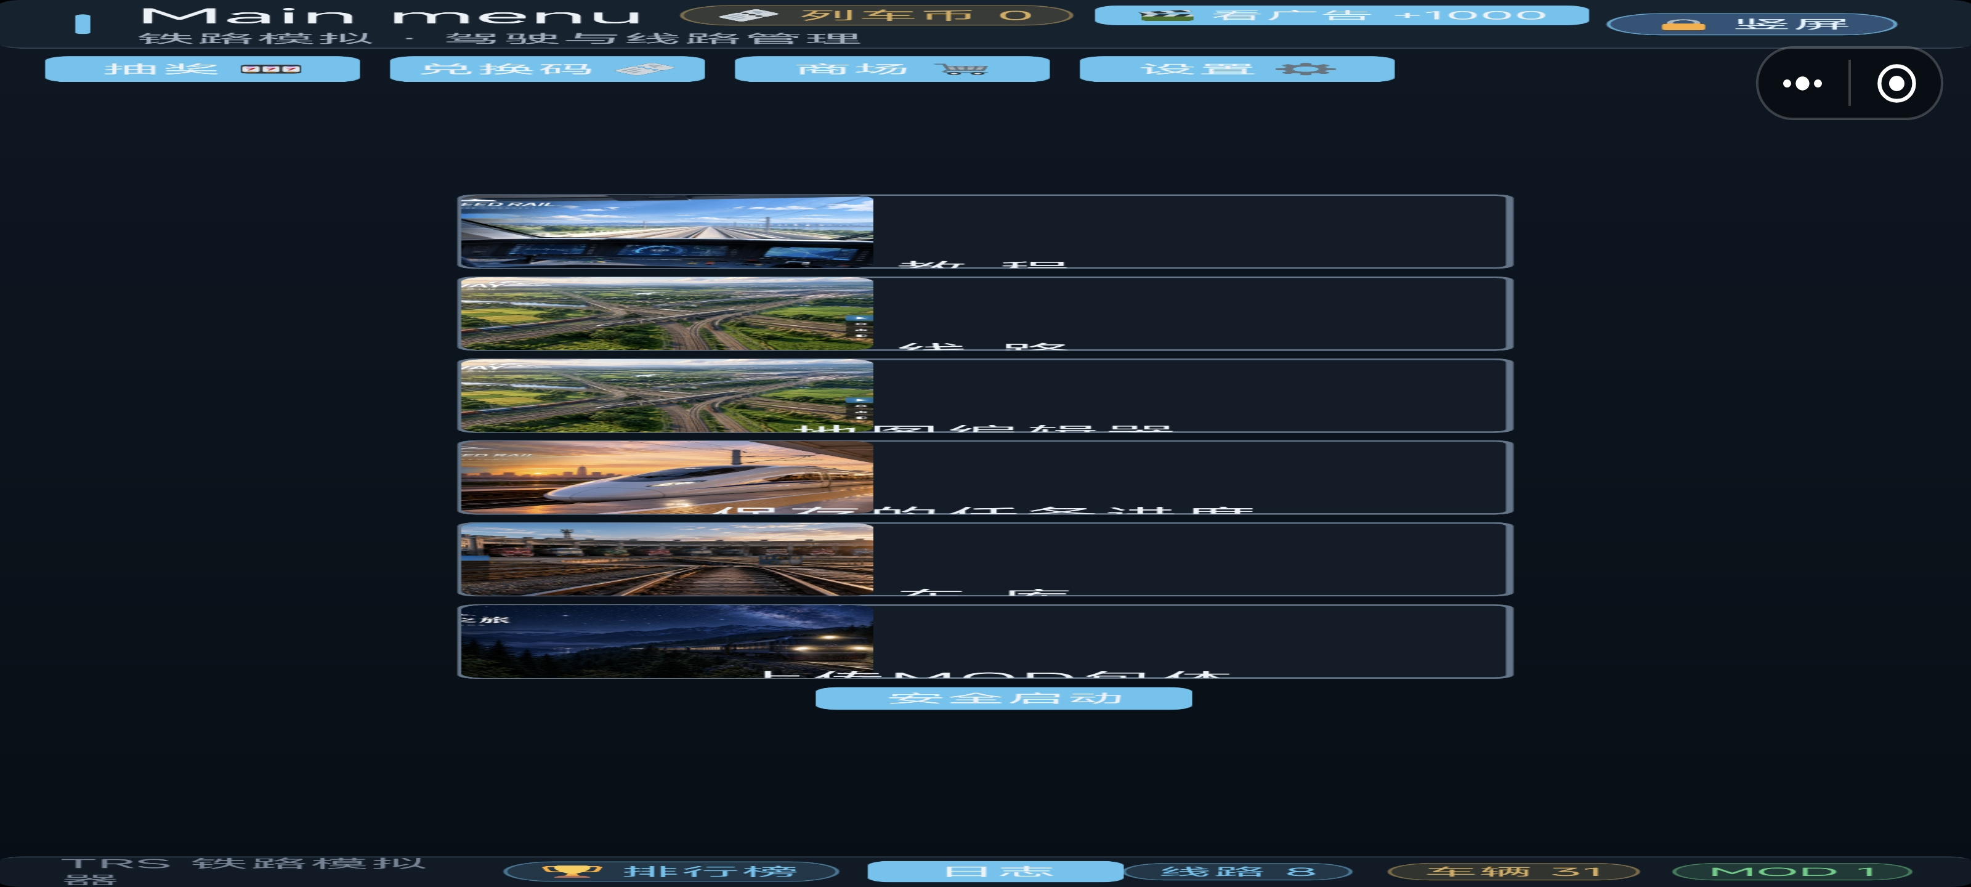Viewport: 1971px width, 887px height.
Task: Click the ticket icon beside 列车币
Action: click(x=748, y=15)
